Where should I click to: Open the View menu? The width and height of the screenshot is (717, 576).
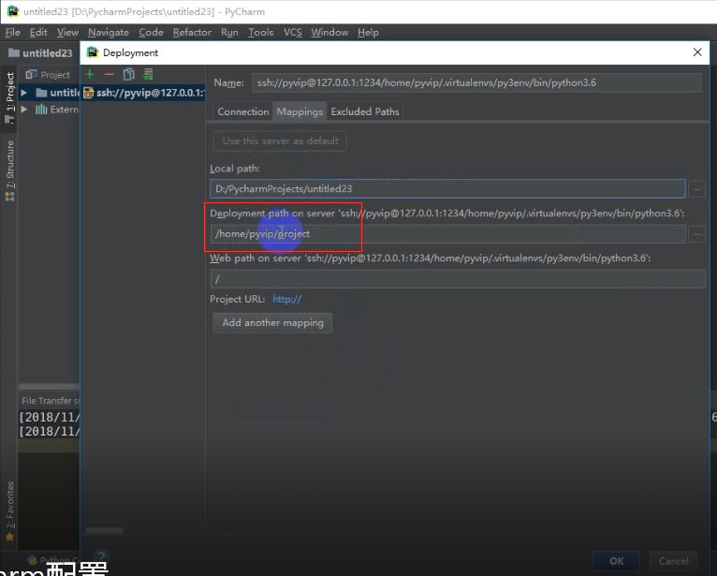click(67, 32)
